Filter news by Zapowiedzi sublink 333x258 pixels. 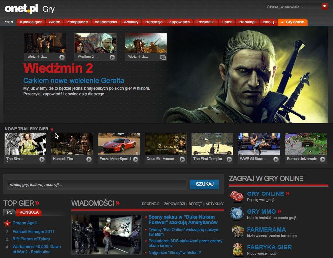click(174, 204)
